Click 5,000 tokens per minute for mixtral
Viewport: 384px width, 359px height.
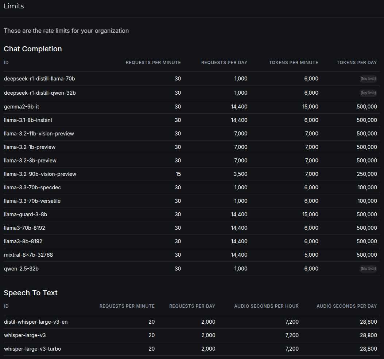pos(311,255)
